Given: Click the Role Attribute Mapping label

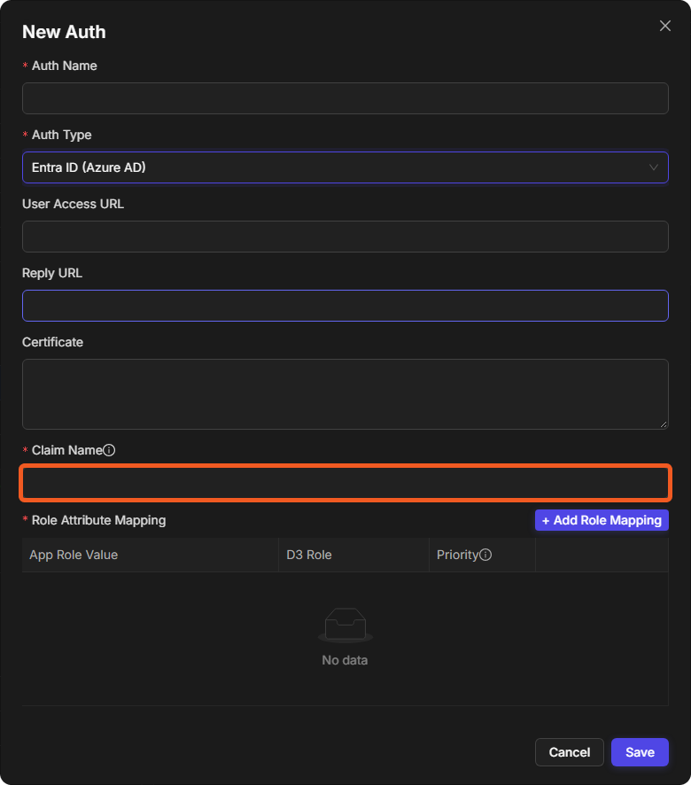Looking at the screenshot, I should pyautogui.click(x=98, y=520).
